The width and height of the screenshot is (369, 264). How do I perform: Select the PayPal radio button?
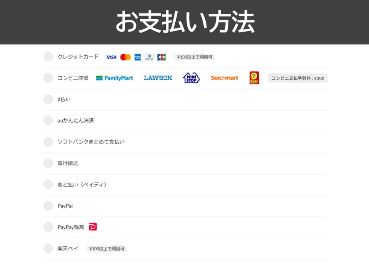pyautogui.click(x=48, y=206)
